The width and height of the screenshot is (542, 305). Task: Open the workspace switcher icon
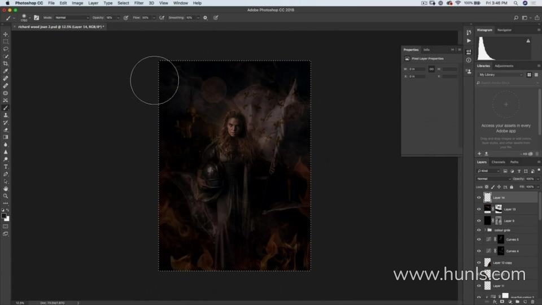[x=525, y=18]
